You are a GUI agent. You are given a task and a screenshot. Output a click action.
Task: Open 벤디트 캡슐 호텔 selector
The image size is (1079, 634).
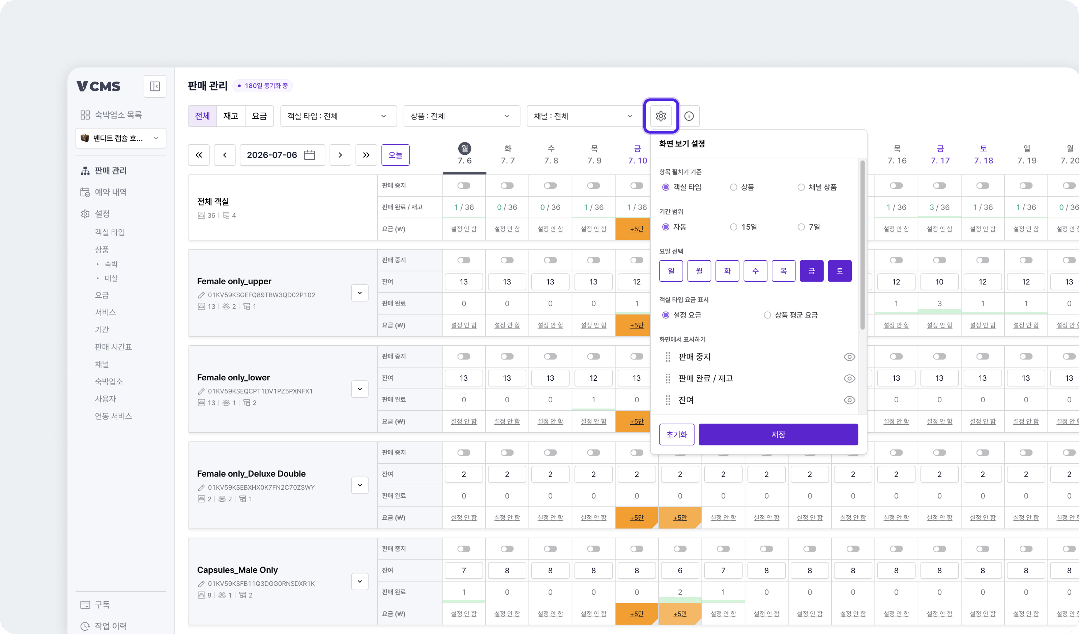point(121,138)
